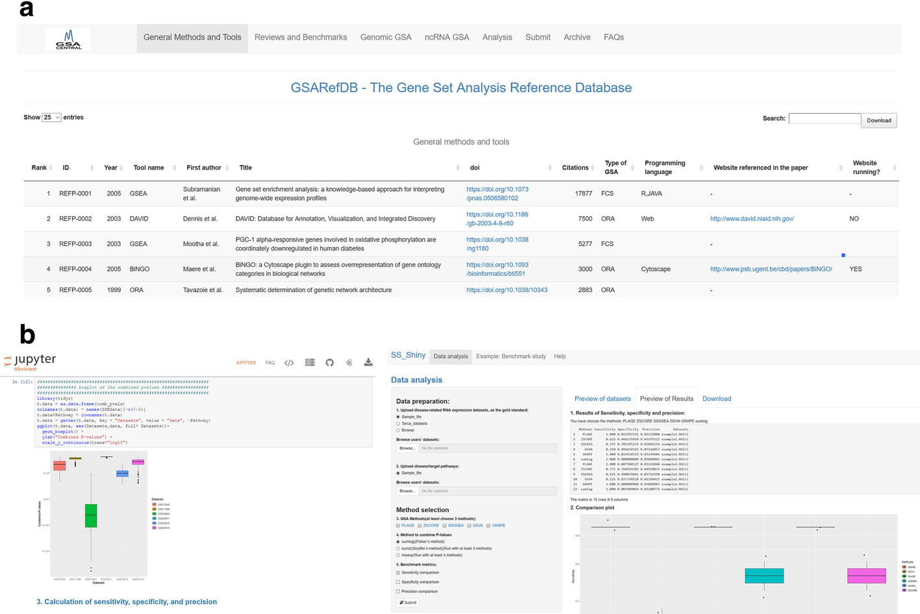Open Example: Benchmark study tab
920x614 pixels.
(511, 356)
